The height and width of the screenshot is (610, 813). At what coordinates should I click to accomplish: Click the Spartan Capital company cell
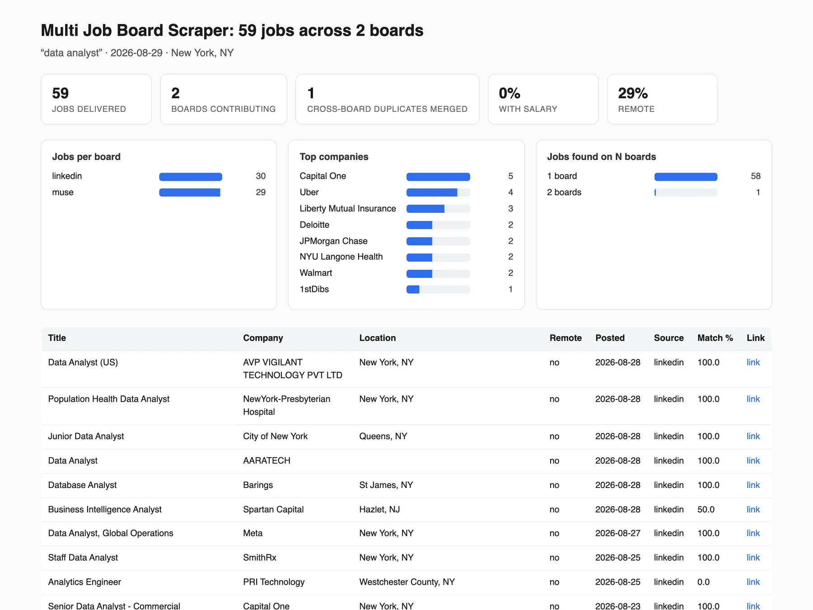pyautogui.click(x=273, y=509)
